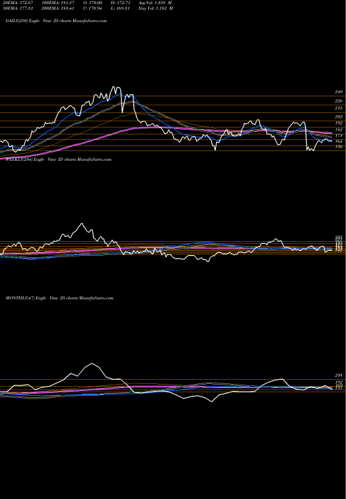Click the peak of the weekly price line
This screenshot has height=499, width=346.
82,223
